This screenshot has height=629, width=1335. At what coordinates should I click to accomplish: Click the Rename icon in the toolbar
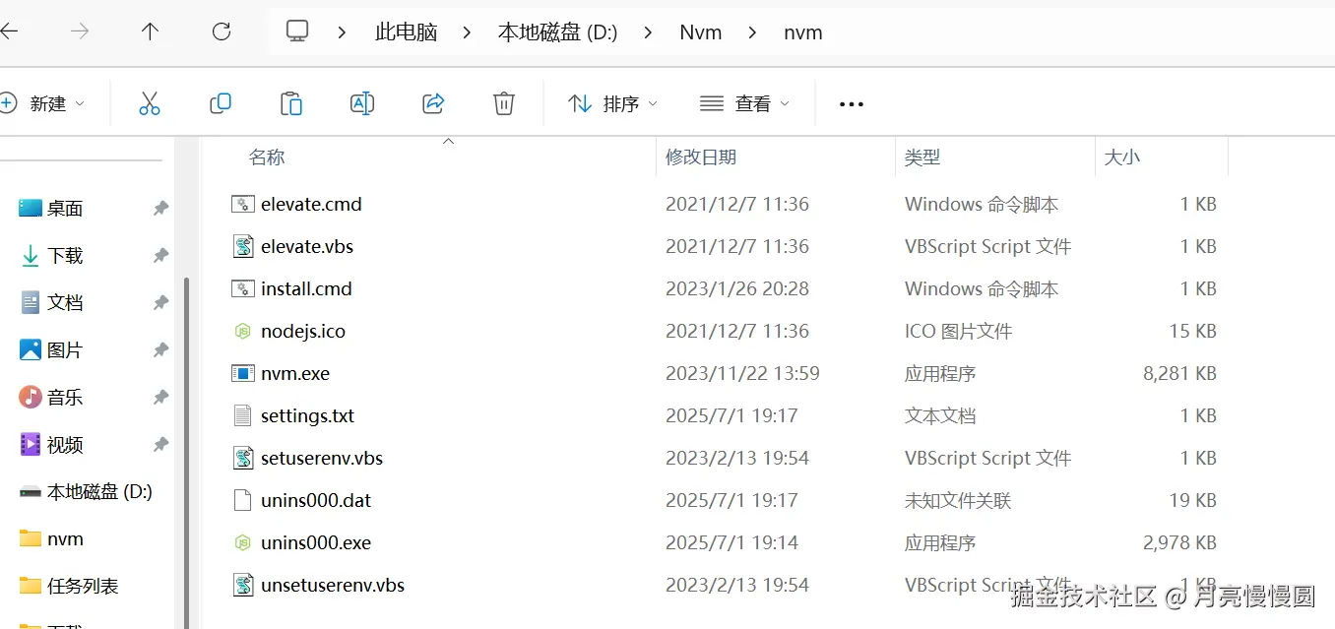[x=361, y=102]
